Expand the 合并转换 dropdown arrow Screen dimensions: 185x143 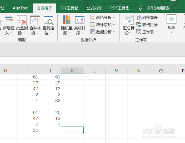[38, 33]
